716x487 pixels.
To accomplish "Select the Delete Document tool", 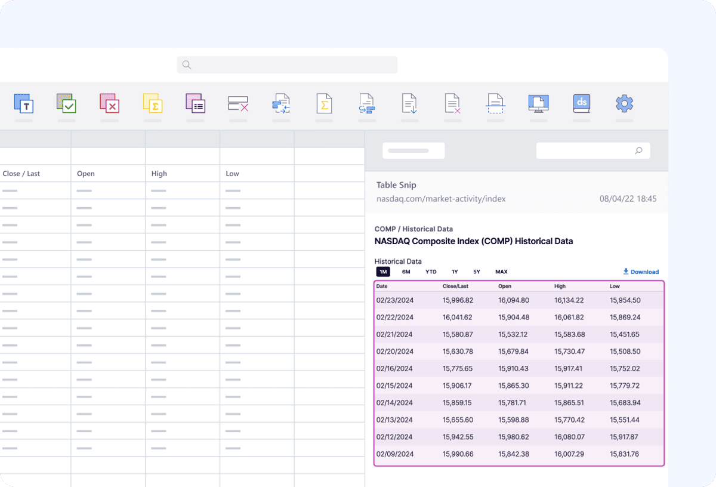I will 453,104.
